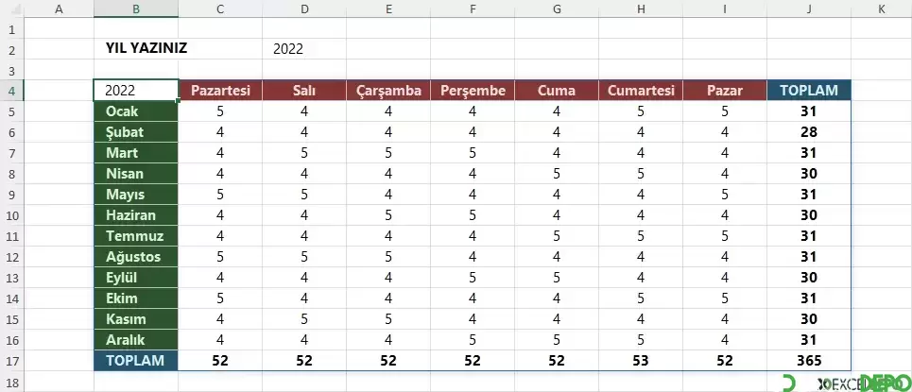This screenshot has height=392, width=912.
Task: Click the Pazartesi column heading cell
Action: (220, 90)
